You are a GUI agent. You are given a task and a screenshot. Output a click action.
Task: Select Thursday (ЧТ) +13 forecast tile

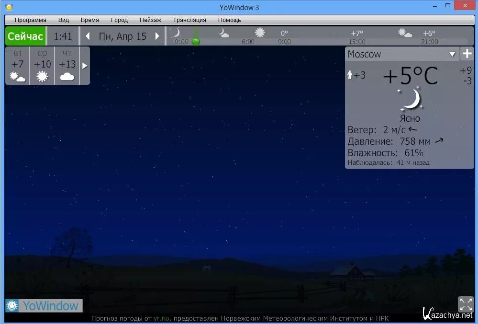67,66
